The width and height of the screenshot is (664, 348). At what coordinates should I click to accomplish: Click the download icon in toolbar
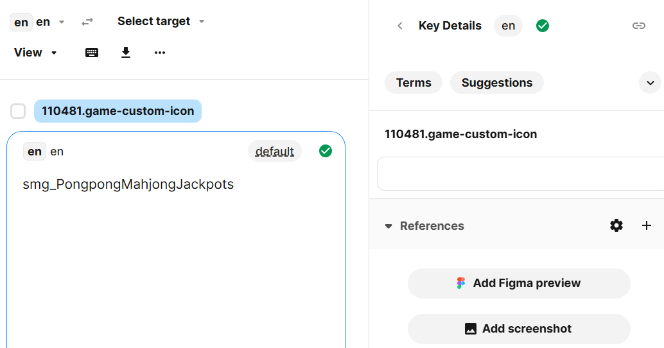(126, 53)
